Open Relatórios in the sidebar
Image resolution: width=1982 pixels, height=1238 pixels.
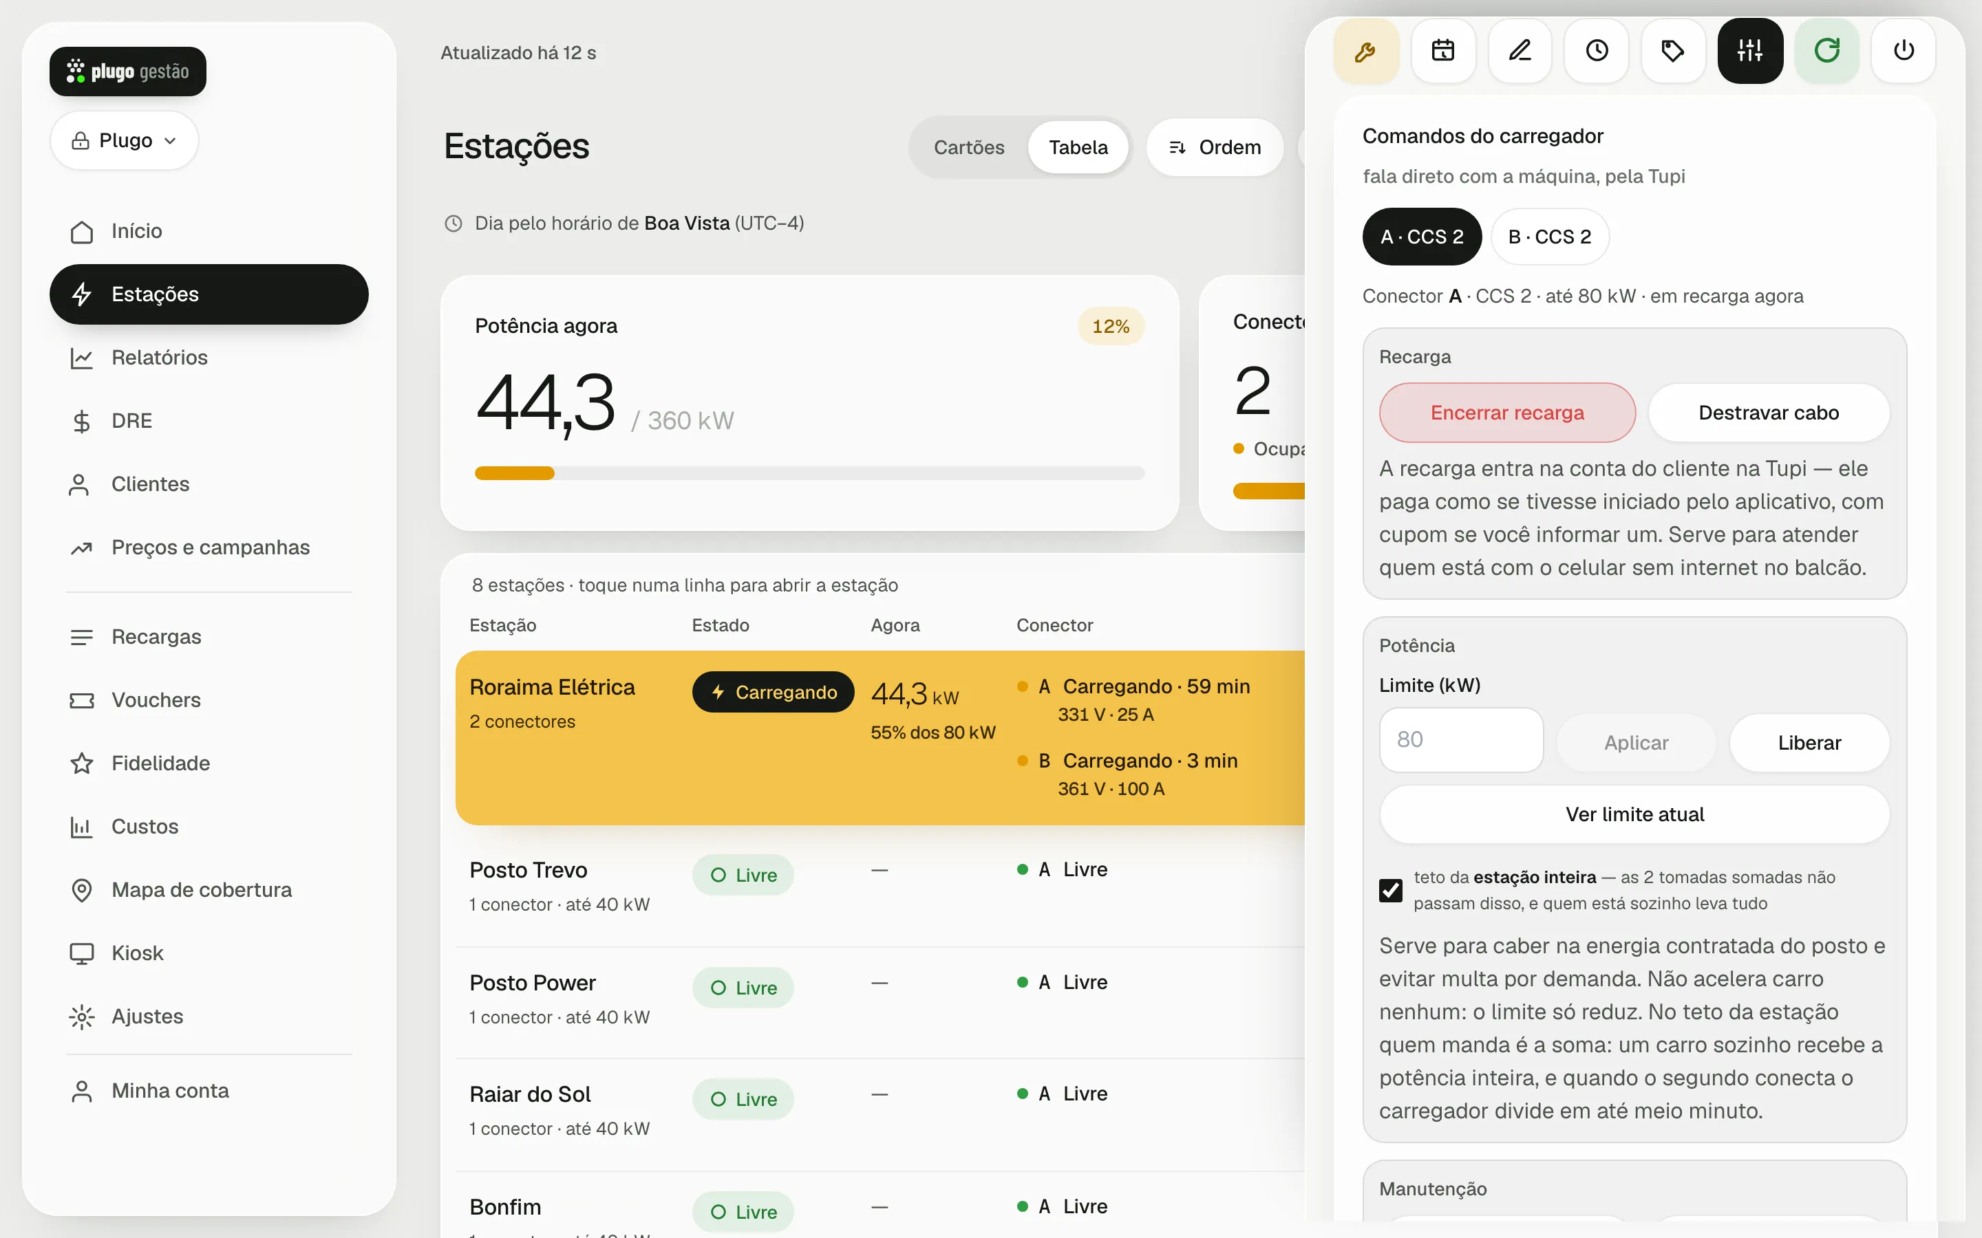coord(209,358)
